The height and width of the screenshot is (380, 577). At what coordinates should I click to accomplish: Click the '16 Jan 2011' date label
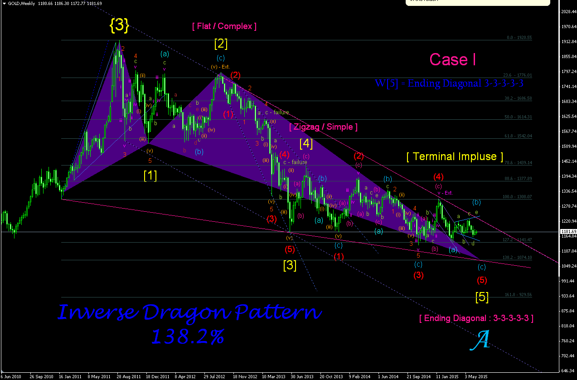(71, 376)
